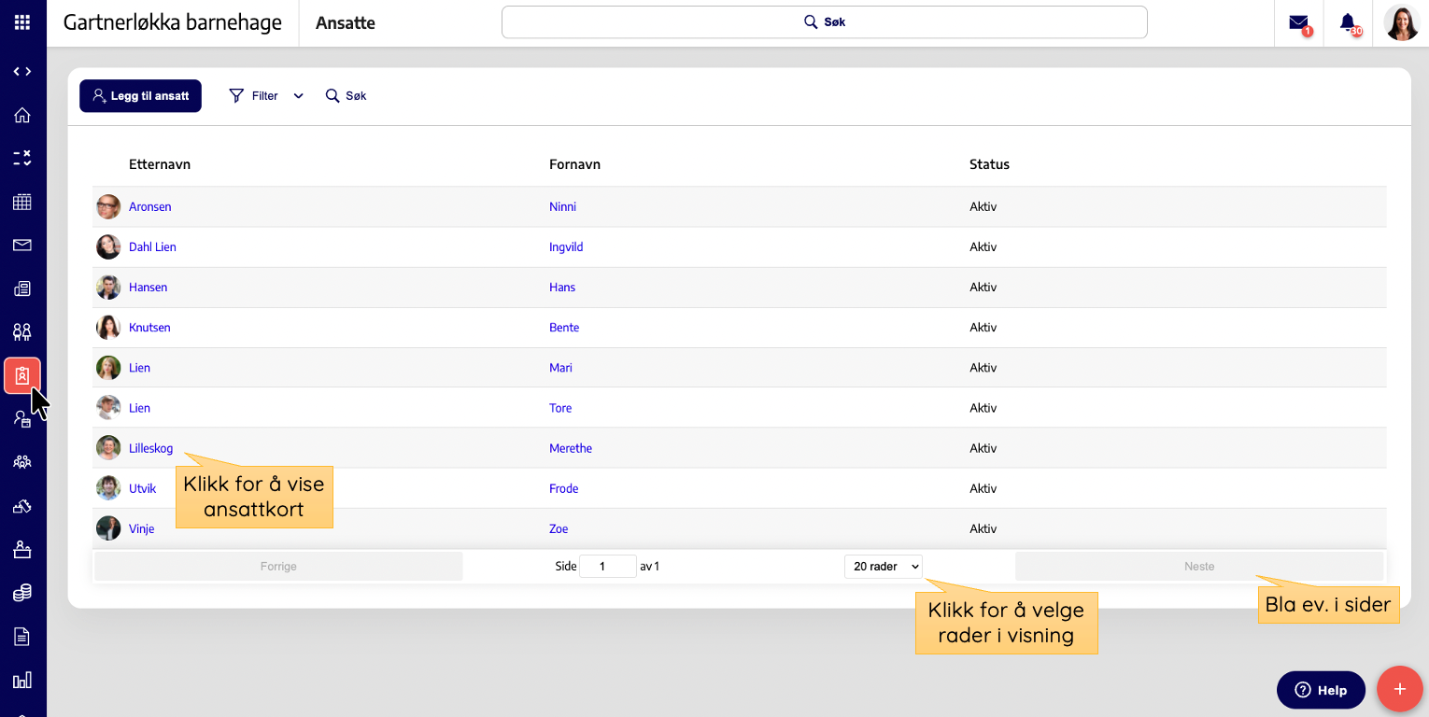Open the coins stack sidebar icon

tap(22, 593)
